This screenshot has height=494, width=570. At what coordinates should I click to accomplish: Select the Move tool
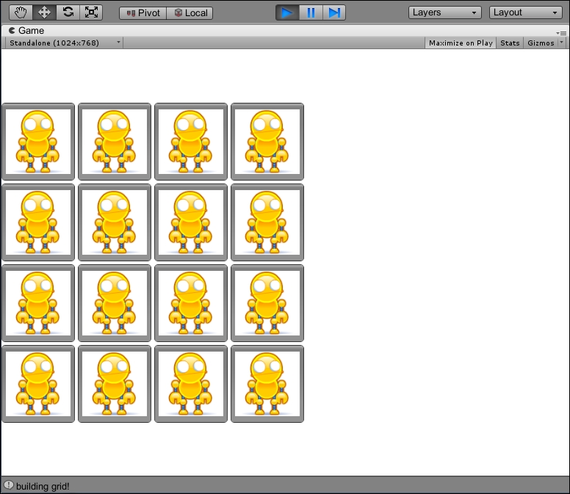44,12
